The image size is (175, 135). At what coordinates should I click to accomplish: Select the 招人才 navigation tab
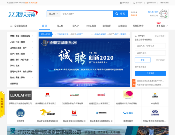click(x=76, y=26)
